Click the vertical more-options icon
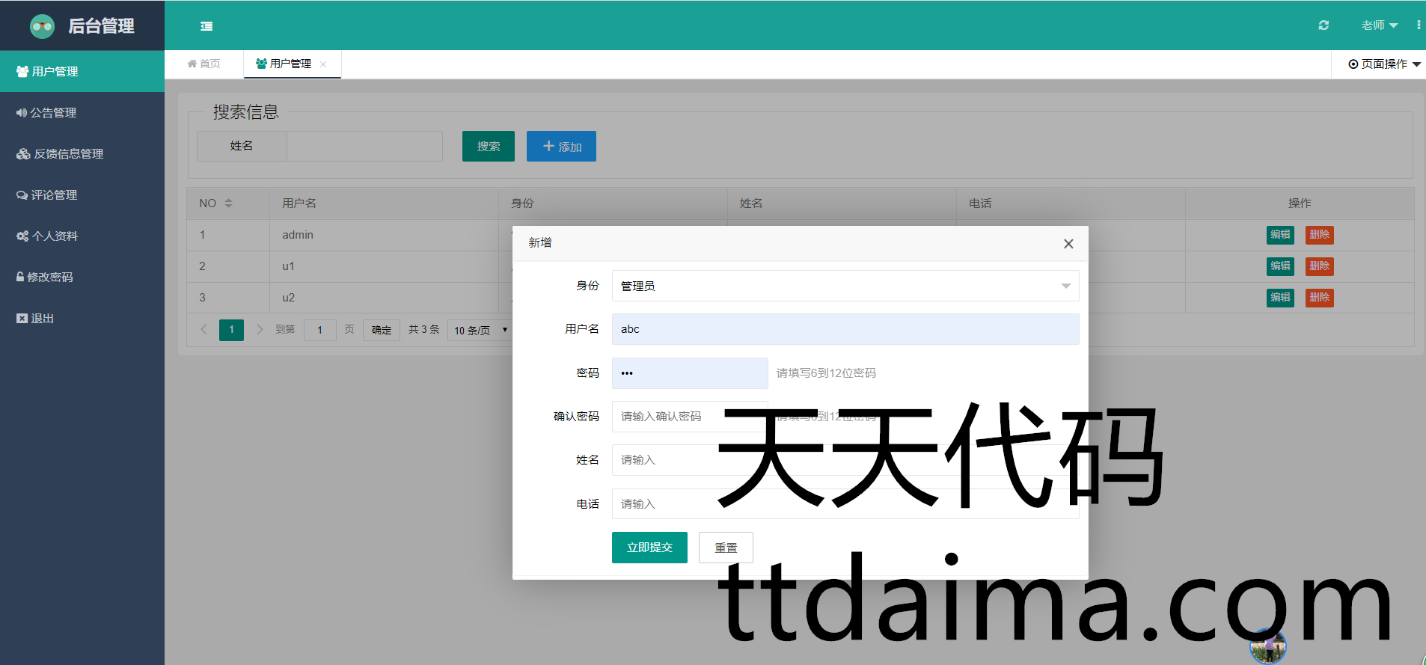This screenshot has width=1426, height=665. tap(1418, 25)
